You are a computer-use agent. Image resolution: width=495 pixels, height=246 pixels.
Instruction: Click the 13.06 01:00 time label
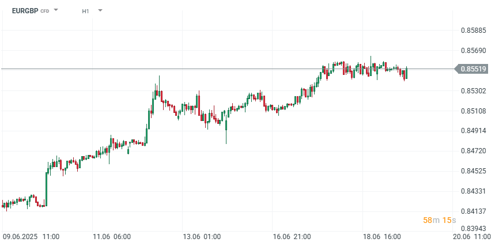coord(202,237)
